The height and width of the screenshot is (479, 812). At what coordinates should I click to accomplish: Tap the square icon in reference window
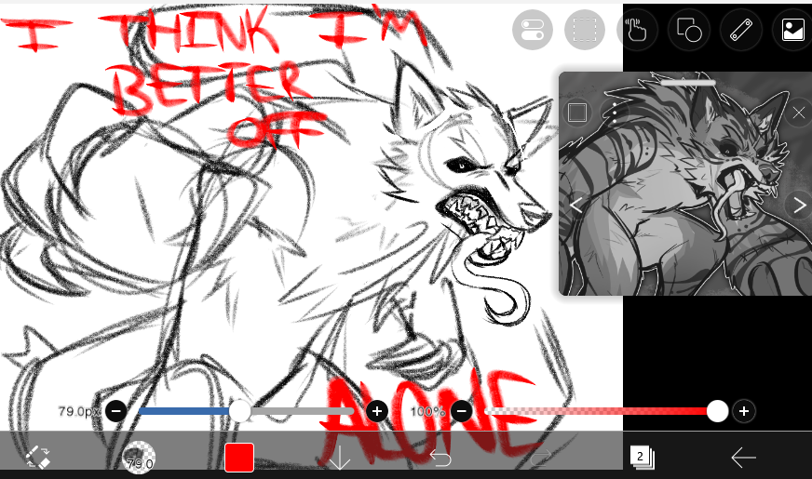(x=577, y=113)
